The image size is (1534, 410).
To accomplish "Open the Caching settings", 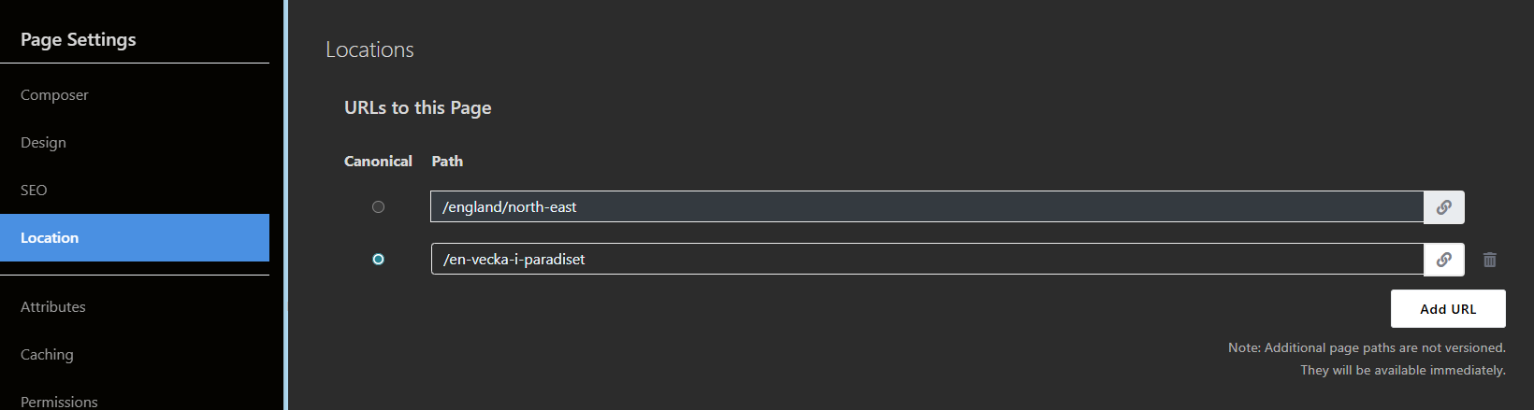I will (47, 355).
